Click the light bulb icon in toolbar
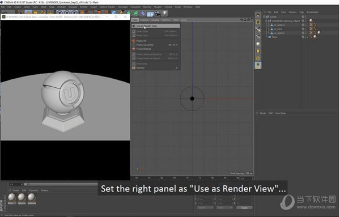This screenshot has height=217, width=340. 165,14
